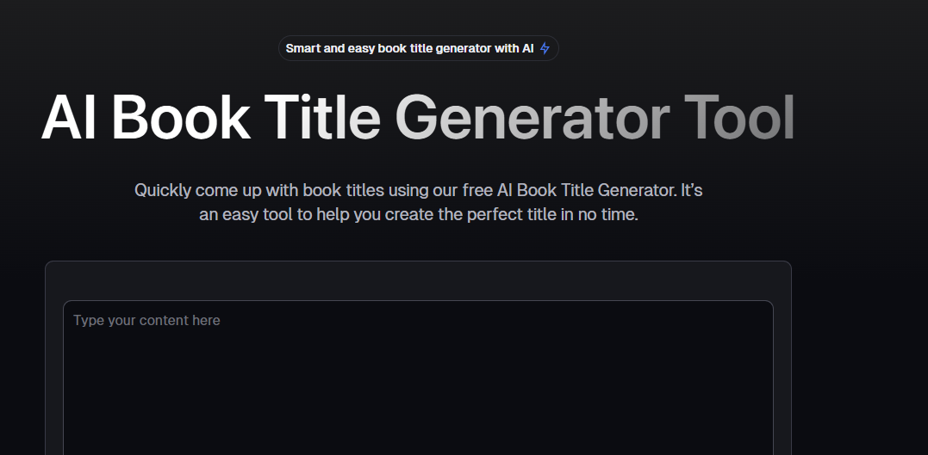
Task: Click the 'Smart and easy book title generator' badge
Action: 419,48
